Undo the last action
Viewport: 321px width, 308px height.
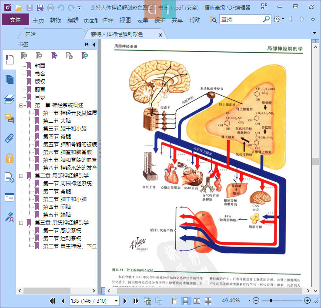pos(61,8)
